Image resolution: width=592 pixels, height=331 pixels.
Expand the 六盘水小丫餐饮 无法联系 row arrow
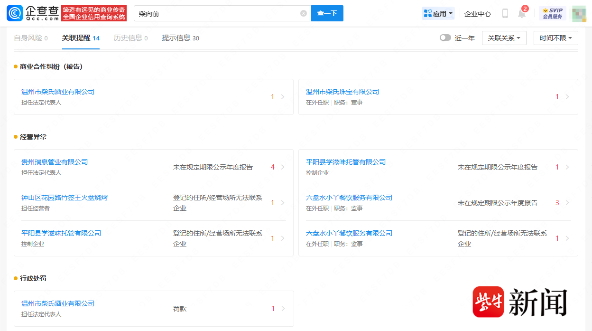(x=567, y=238)
